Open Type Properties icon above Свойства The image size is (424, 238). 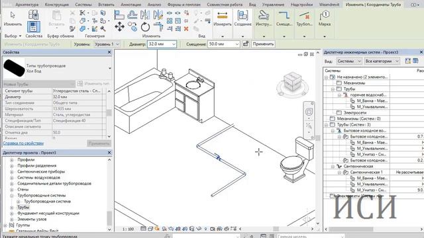click(34, 15)
